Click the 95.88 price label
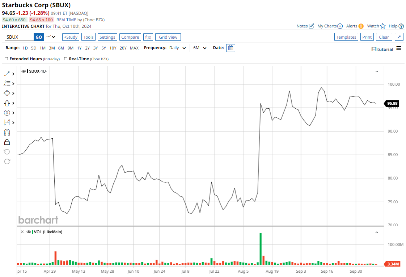The width and height of the screenshot is (406, 277). point(392,103)
